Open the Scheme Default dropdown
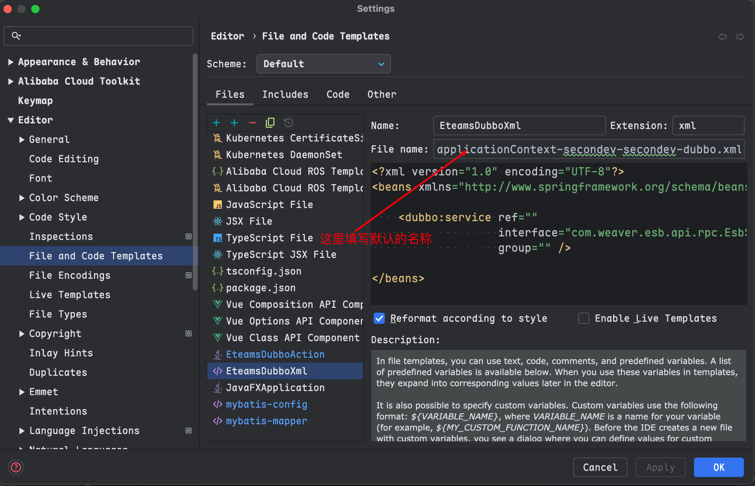 tap(323, 64)
